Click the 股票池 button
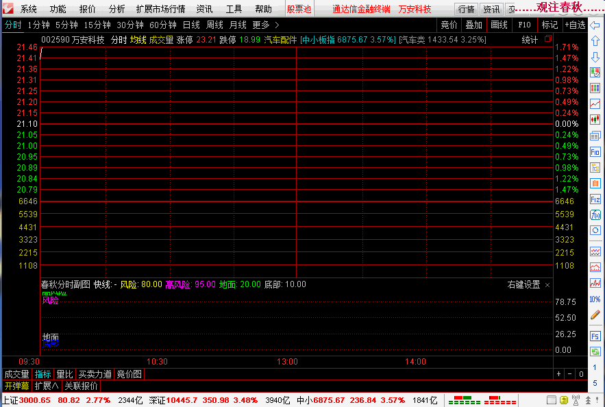The height and width of the screenshot is (407, 605). point(299,9)
